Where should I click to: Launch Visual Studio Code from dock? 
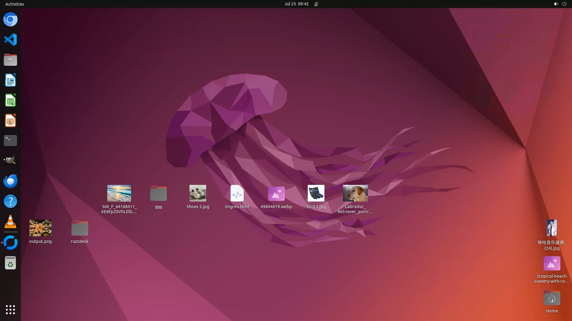10,40
